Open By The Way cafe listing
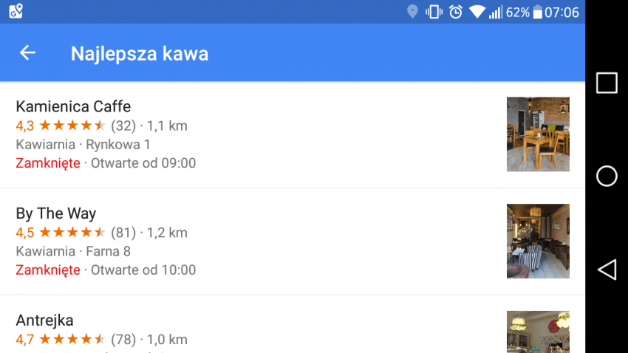This screenshot has height=353, width=628. [x=293, y=241]
